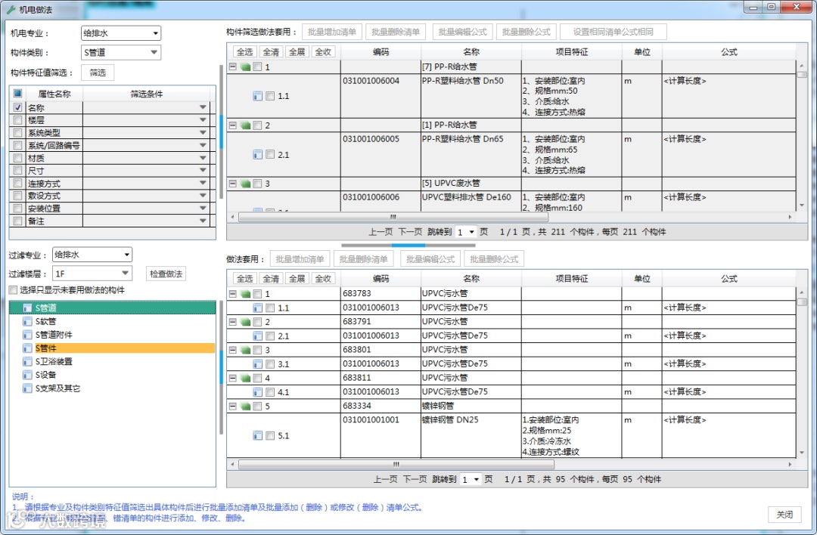Toggle the 名称 attribute checkbox
817x535 pixels.
[x=17, y=107]
